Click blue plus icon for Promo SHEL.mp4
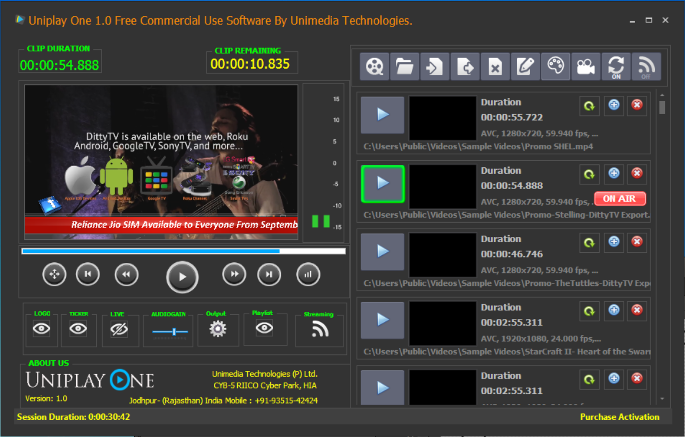Viewport: 685px width, 437px height. 614,105
